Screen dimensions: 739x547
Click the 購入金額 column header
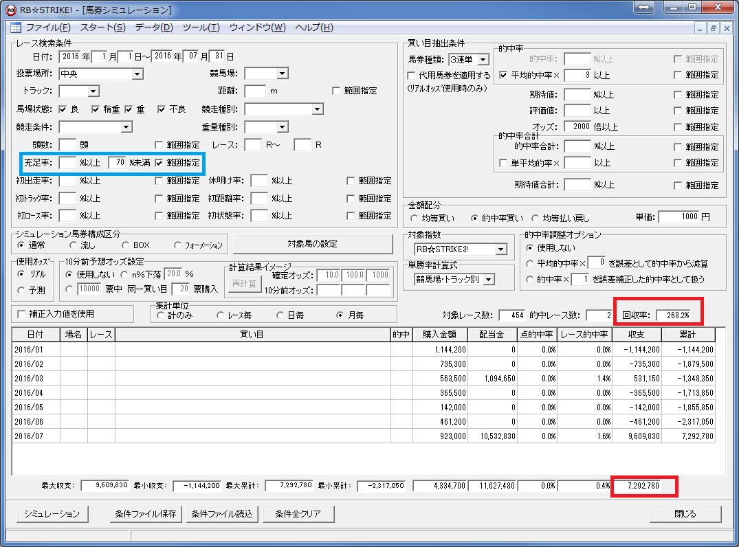[440, 335]
